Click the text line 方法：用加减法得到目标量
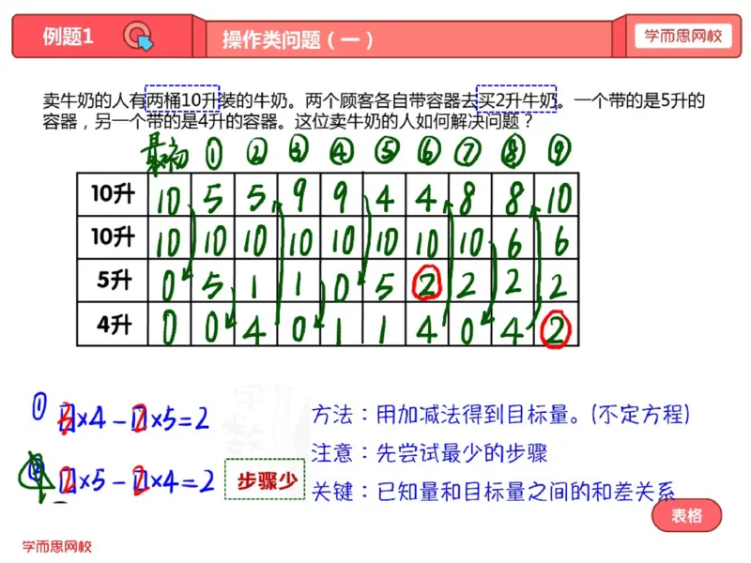 tap(501, 415)
